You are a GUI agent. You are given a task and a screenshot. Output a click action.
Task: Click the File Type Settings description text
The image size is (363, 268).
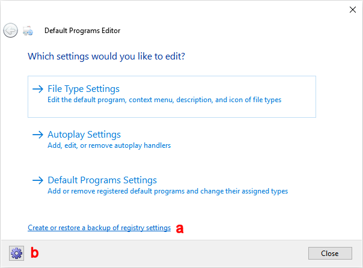pyautogui.click(x=164, y=100)
